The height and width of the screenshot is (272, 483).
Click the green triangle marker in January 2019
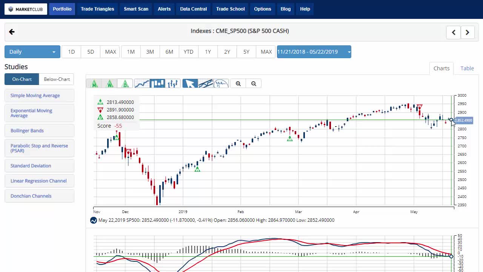tap(197, 169)
